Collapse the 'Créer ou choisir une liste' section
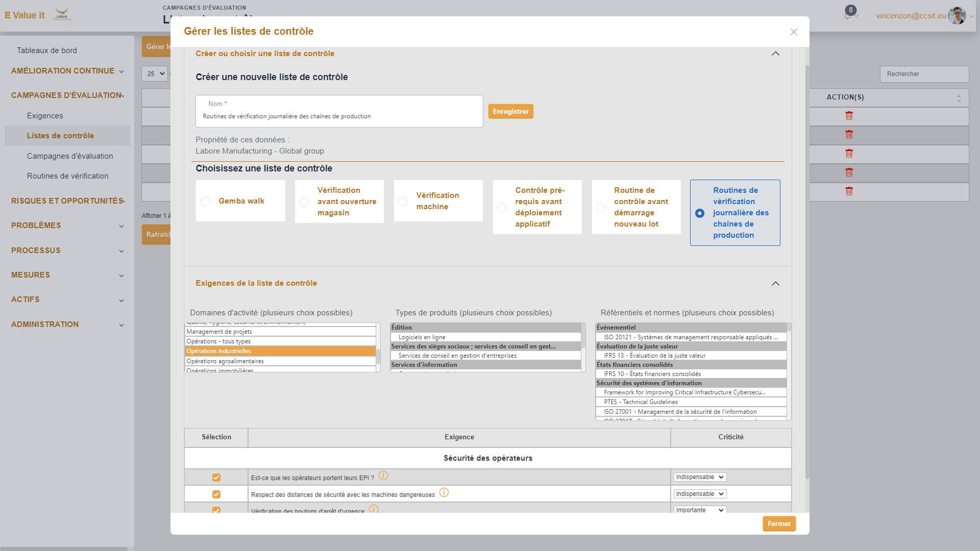This screenshot has width=980, height=551. (776, 54)
